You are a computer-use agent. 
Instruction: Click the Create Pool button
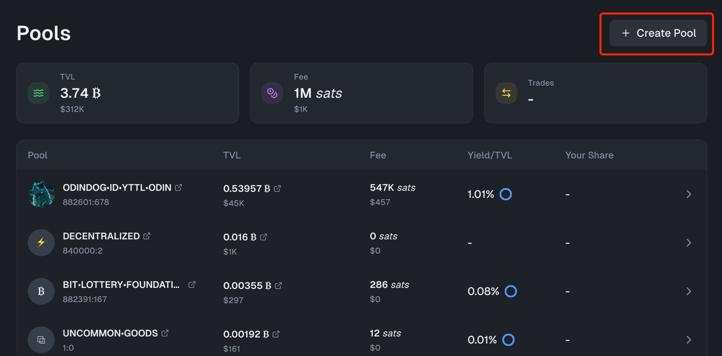point(658,33)
